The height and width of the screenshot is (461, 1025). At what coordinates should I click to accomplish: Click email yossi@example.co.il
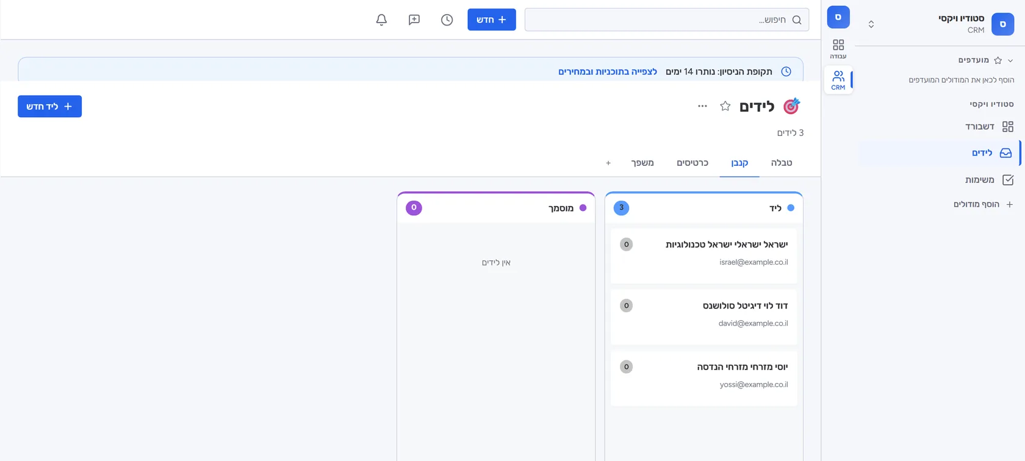[753, 384]
